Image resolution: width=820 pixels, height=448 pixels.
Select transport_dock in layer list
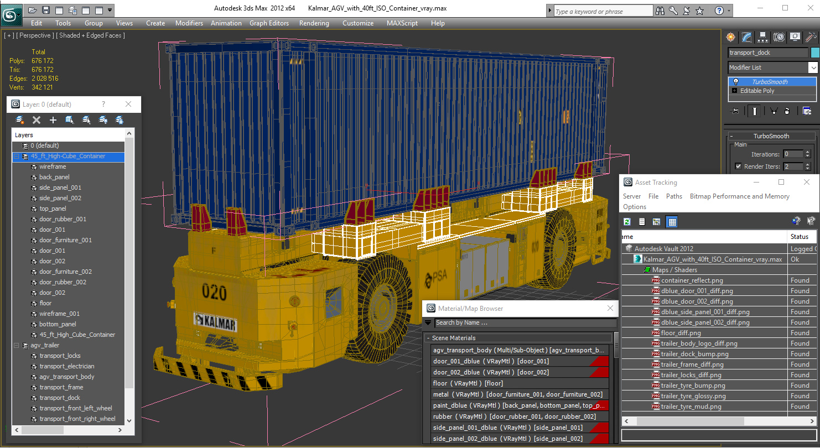(60, 398)
